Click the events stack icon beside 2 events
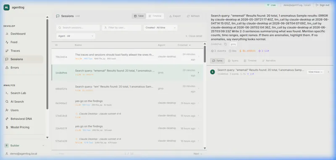The image size is (336, 160). click(213, 51)
